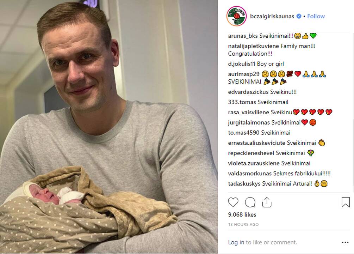Screen dimensions: 354x254
Task: Open comments via speech bubble icon
Action: coord(250,202)
